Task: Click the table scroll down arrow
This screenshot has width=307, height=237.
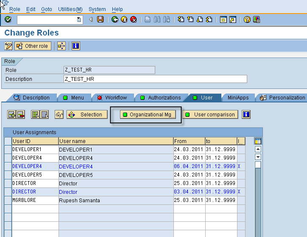Action: (258, 157)
